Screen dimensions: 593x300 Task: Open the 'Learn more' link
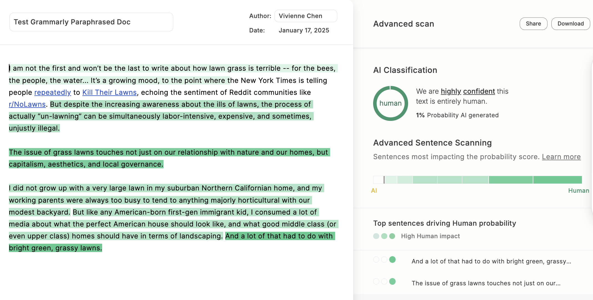click(x=561, y=157)
